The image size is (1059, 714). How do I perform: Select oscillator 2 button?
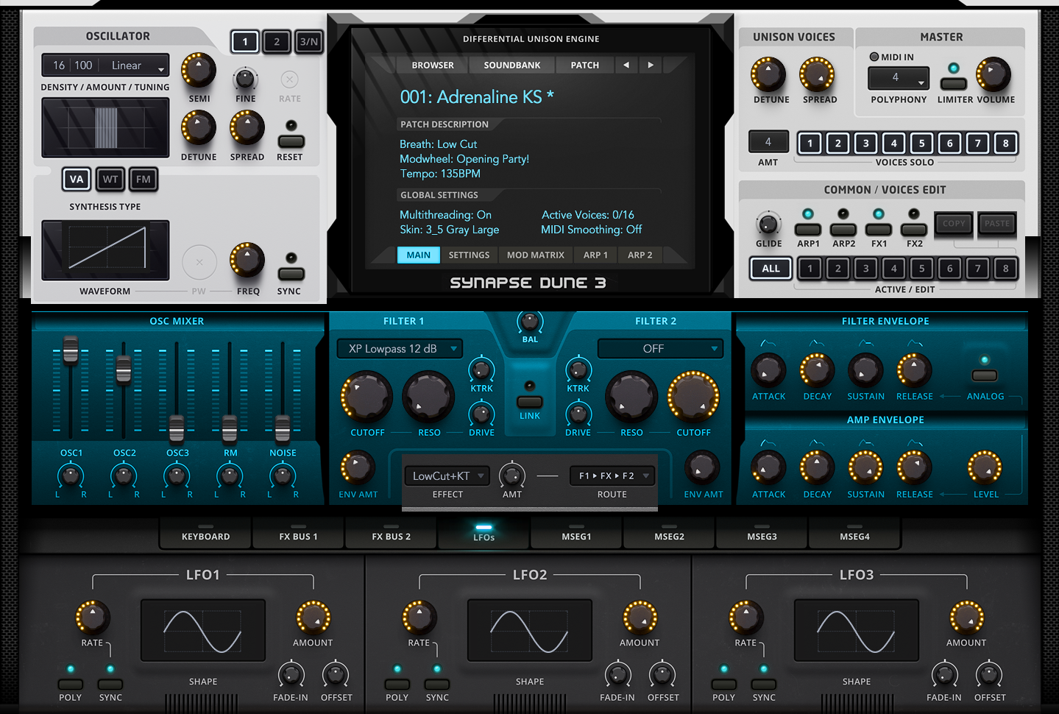point(277,42)
